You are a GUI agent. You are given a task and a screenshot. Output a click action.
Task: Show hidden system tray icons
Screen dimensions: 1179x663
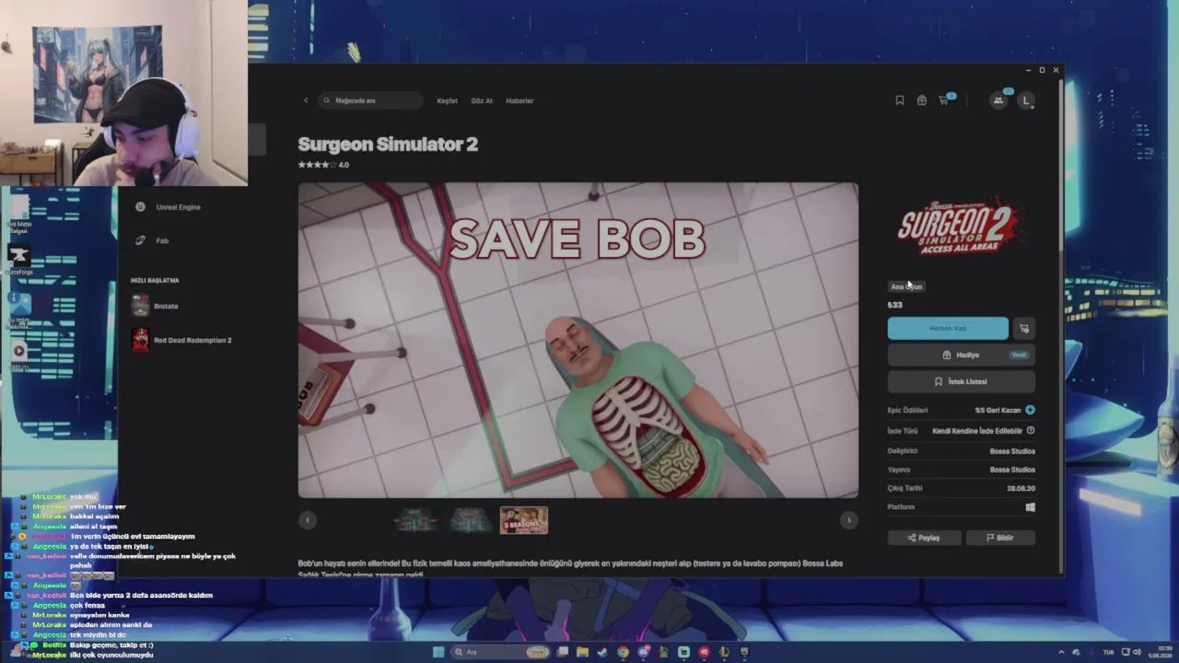pos(1061,652)
